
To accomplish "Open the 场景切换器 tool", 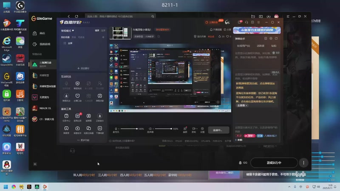I will click(89, 130).
